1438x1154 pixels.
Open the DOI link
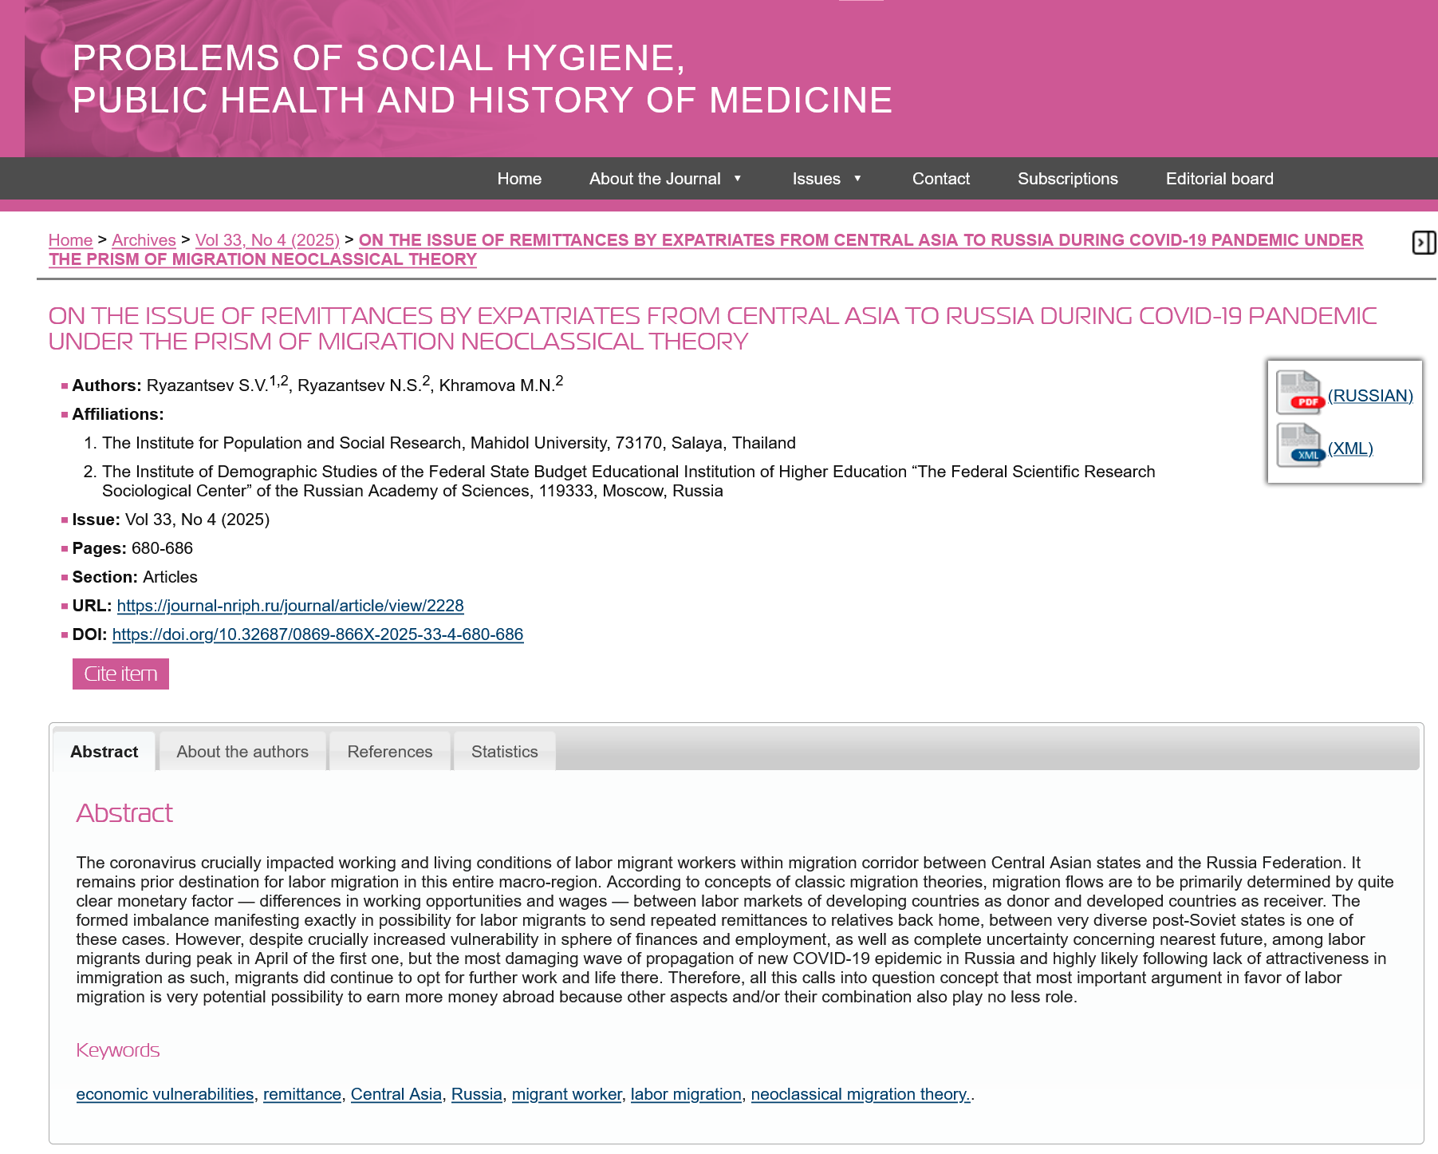click(x=317, y=634)
